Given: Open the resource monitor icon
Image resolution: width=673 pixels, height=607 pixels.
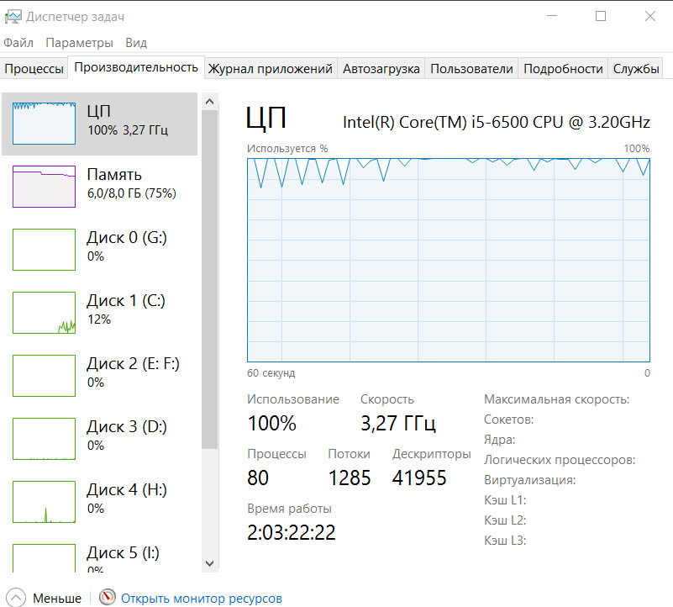Looking at the screenshot, I should (x=108, y=597).
